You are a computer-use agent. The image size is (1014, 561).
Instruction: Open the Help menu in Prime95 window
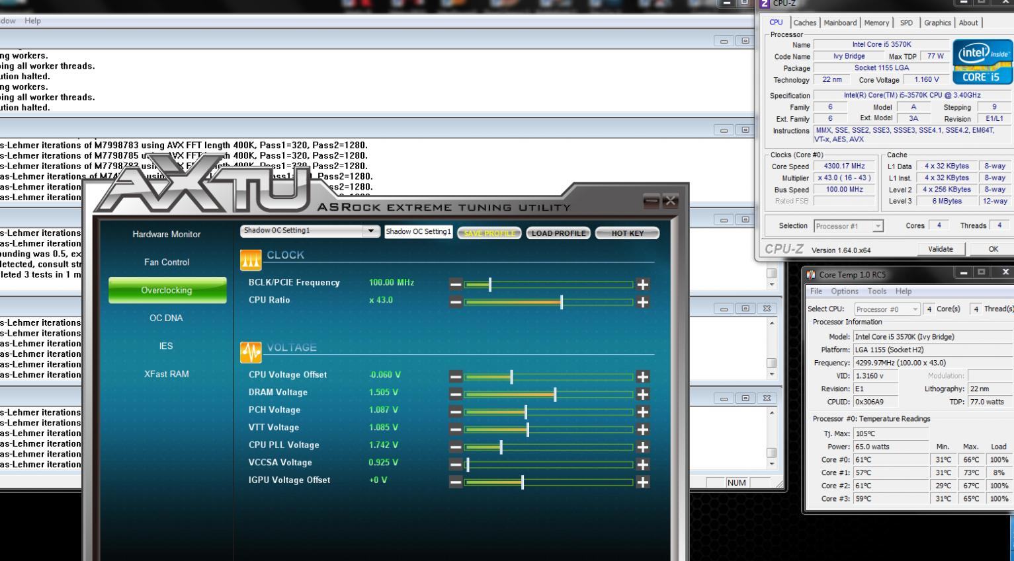pos(32,21)
